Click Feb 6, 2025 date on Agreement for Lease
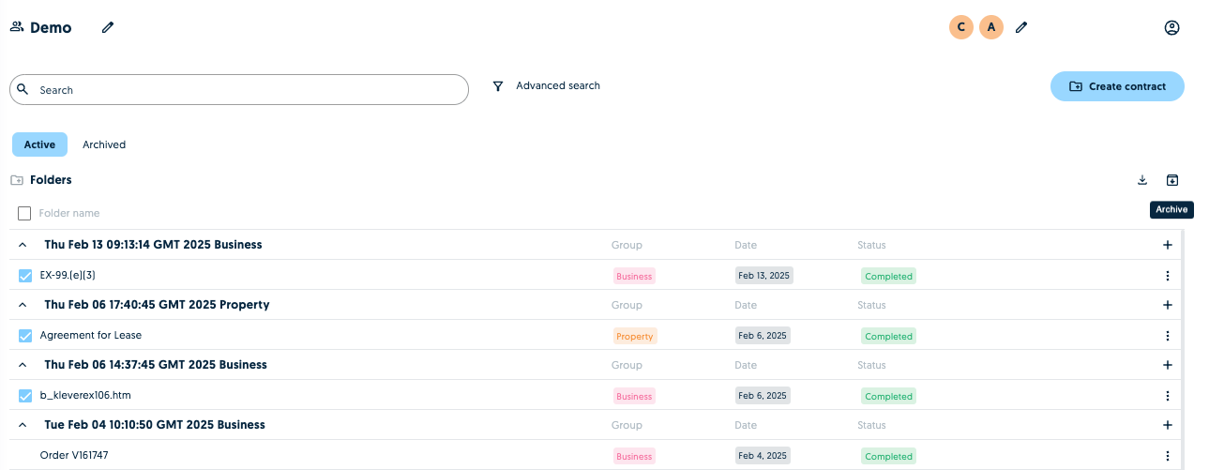The width and height of the screenshot is (1209, 470). point(762,336)
